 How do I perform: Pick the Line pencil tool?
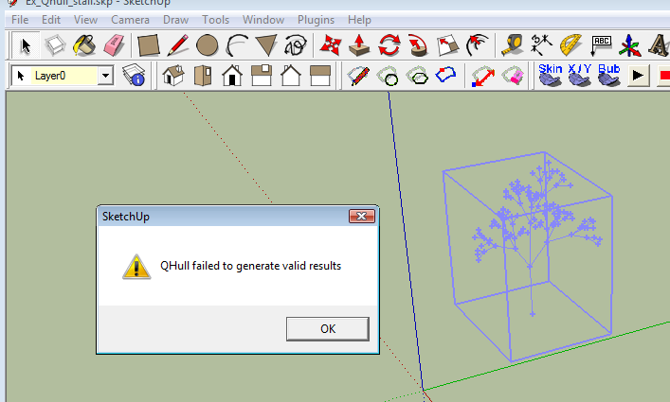178,45
